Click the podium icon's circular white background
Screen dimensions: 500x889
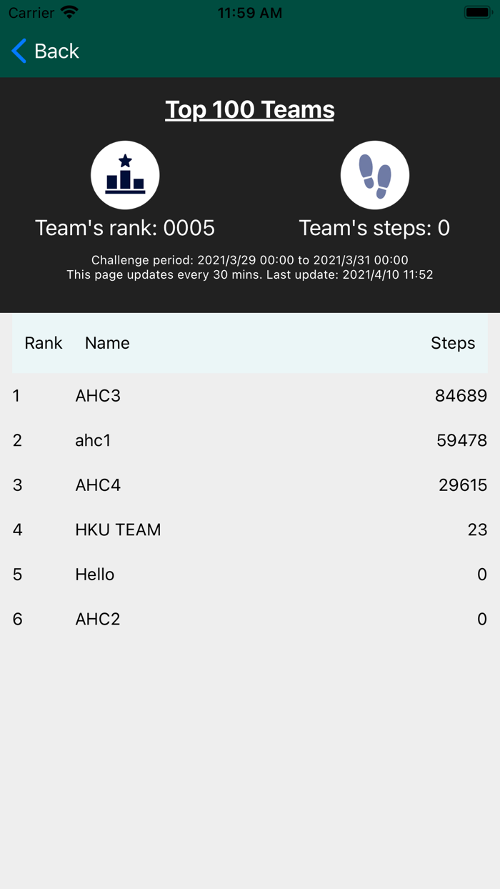(x=125, y=174)
